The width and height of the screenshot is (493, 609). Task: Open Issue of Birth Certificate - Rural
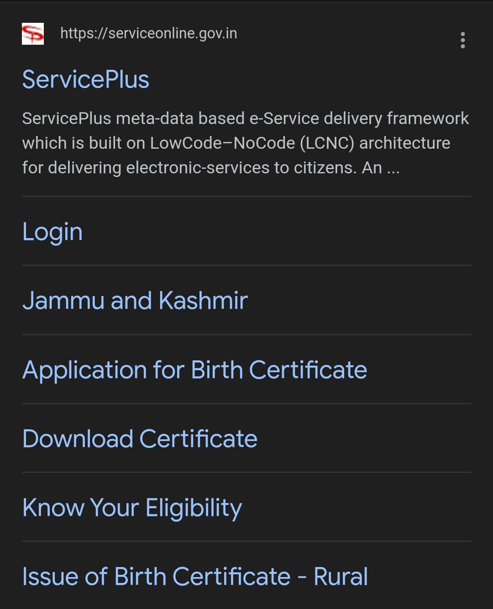tap(195, 577)
